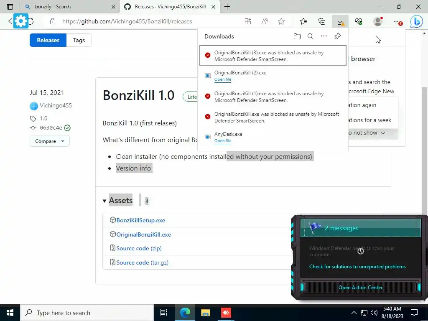Open volume control tray icon
428x321 pixels.
[x=374, y=313]
